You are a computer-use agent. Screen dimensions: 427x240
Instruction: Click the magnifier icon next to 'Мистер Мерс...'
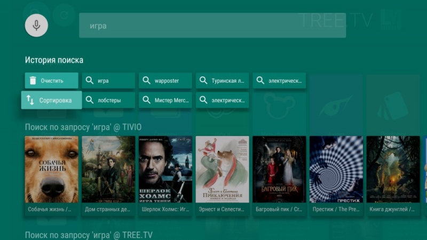(x=146, y=100)
